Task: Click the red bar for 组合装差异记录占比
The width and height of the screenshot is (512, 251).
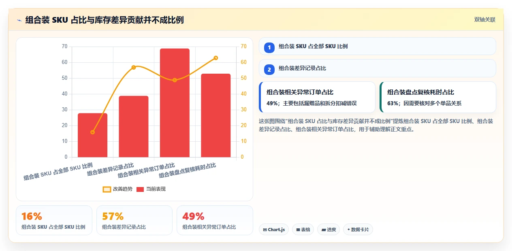Action: click(x=134, y=126)
